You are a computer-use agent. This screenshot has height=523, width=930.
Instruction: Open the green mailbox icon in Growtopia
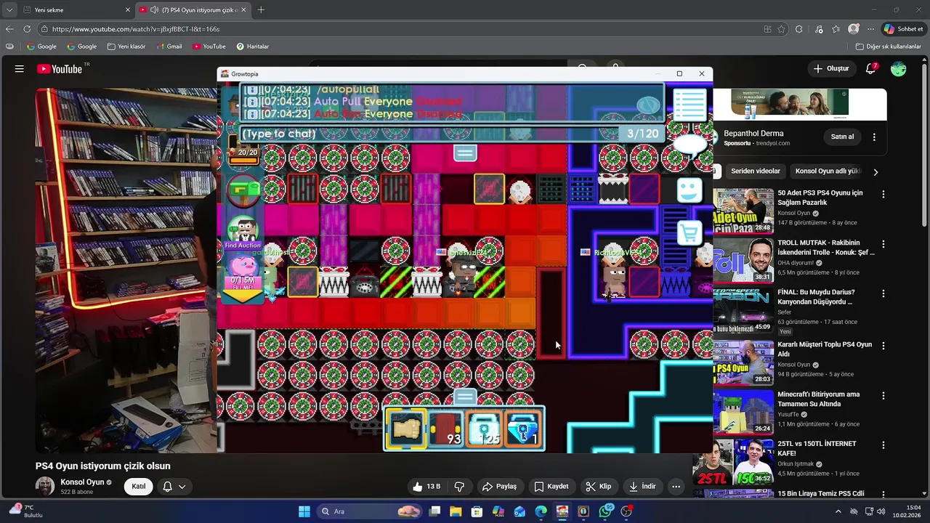point(243,191)
